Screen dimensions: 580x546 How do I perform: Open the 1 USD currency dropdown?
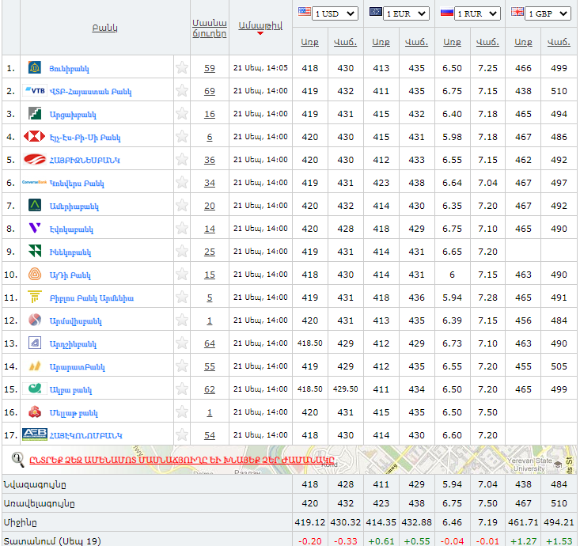click(x=335, y=13)
